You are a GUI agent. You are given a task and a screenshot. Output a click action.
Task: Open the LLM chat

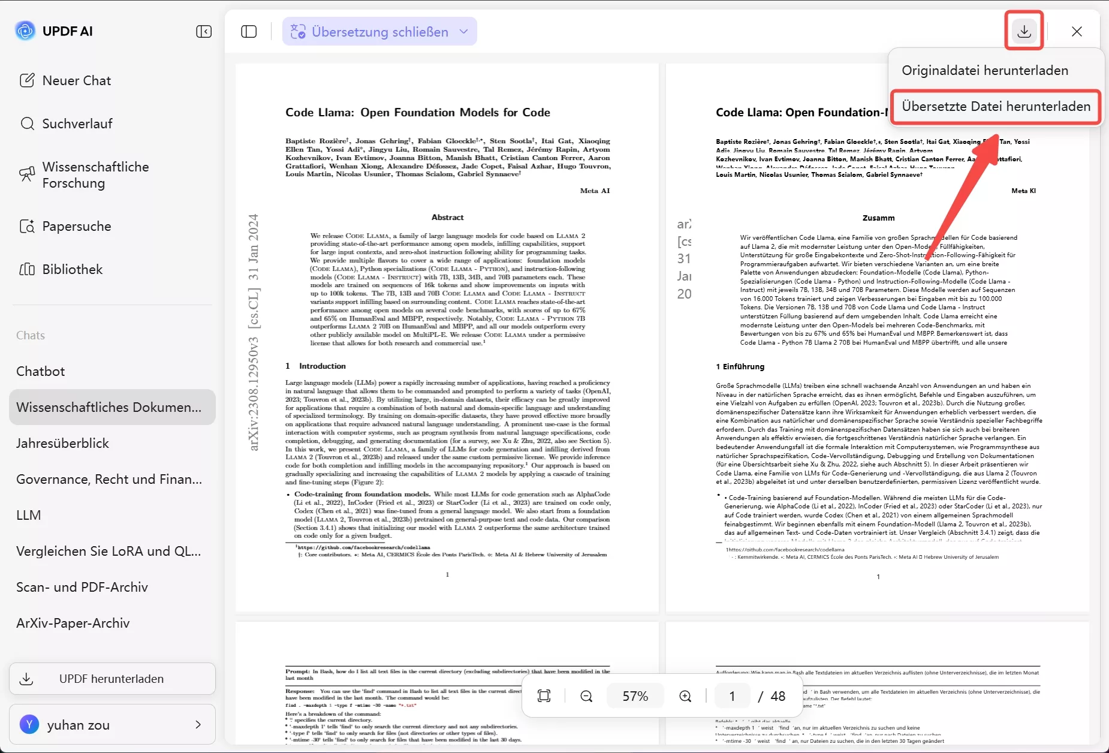(112, 515)
